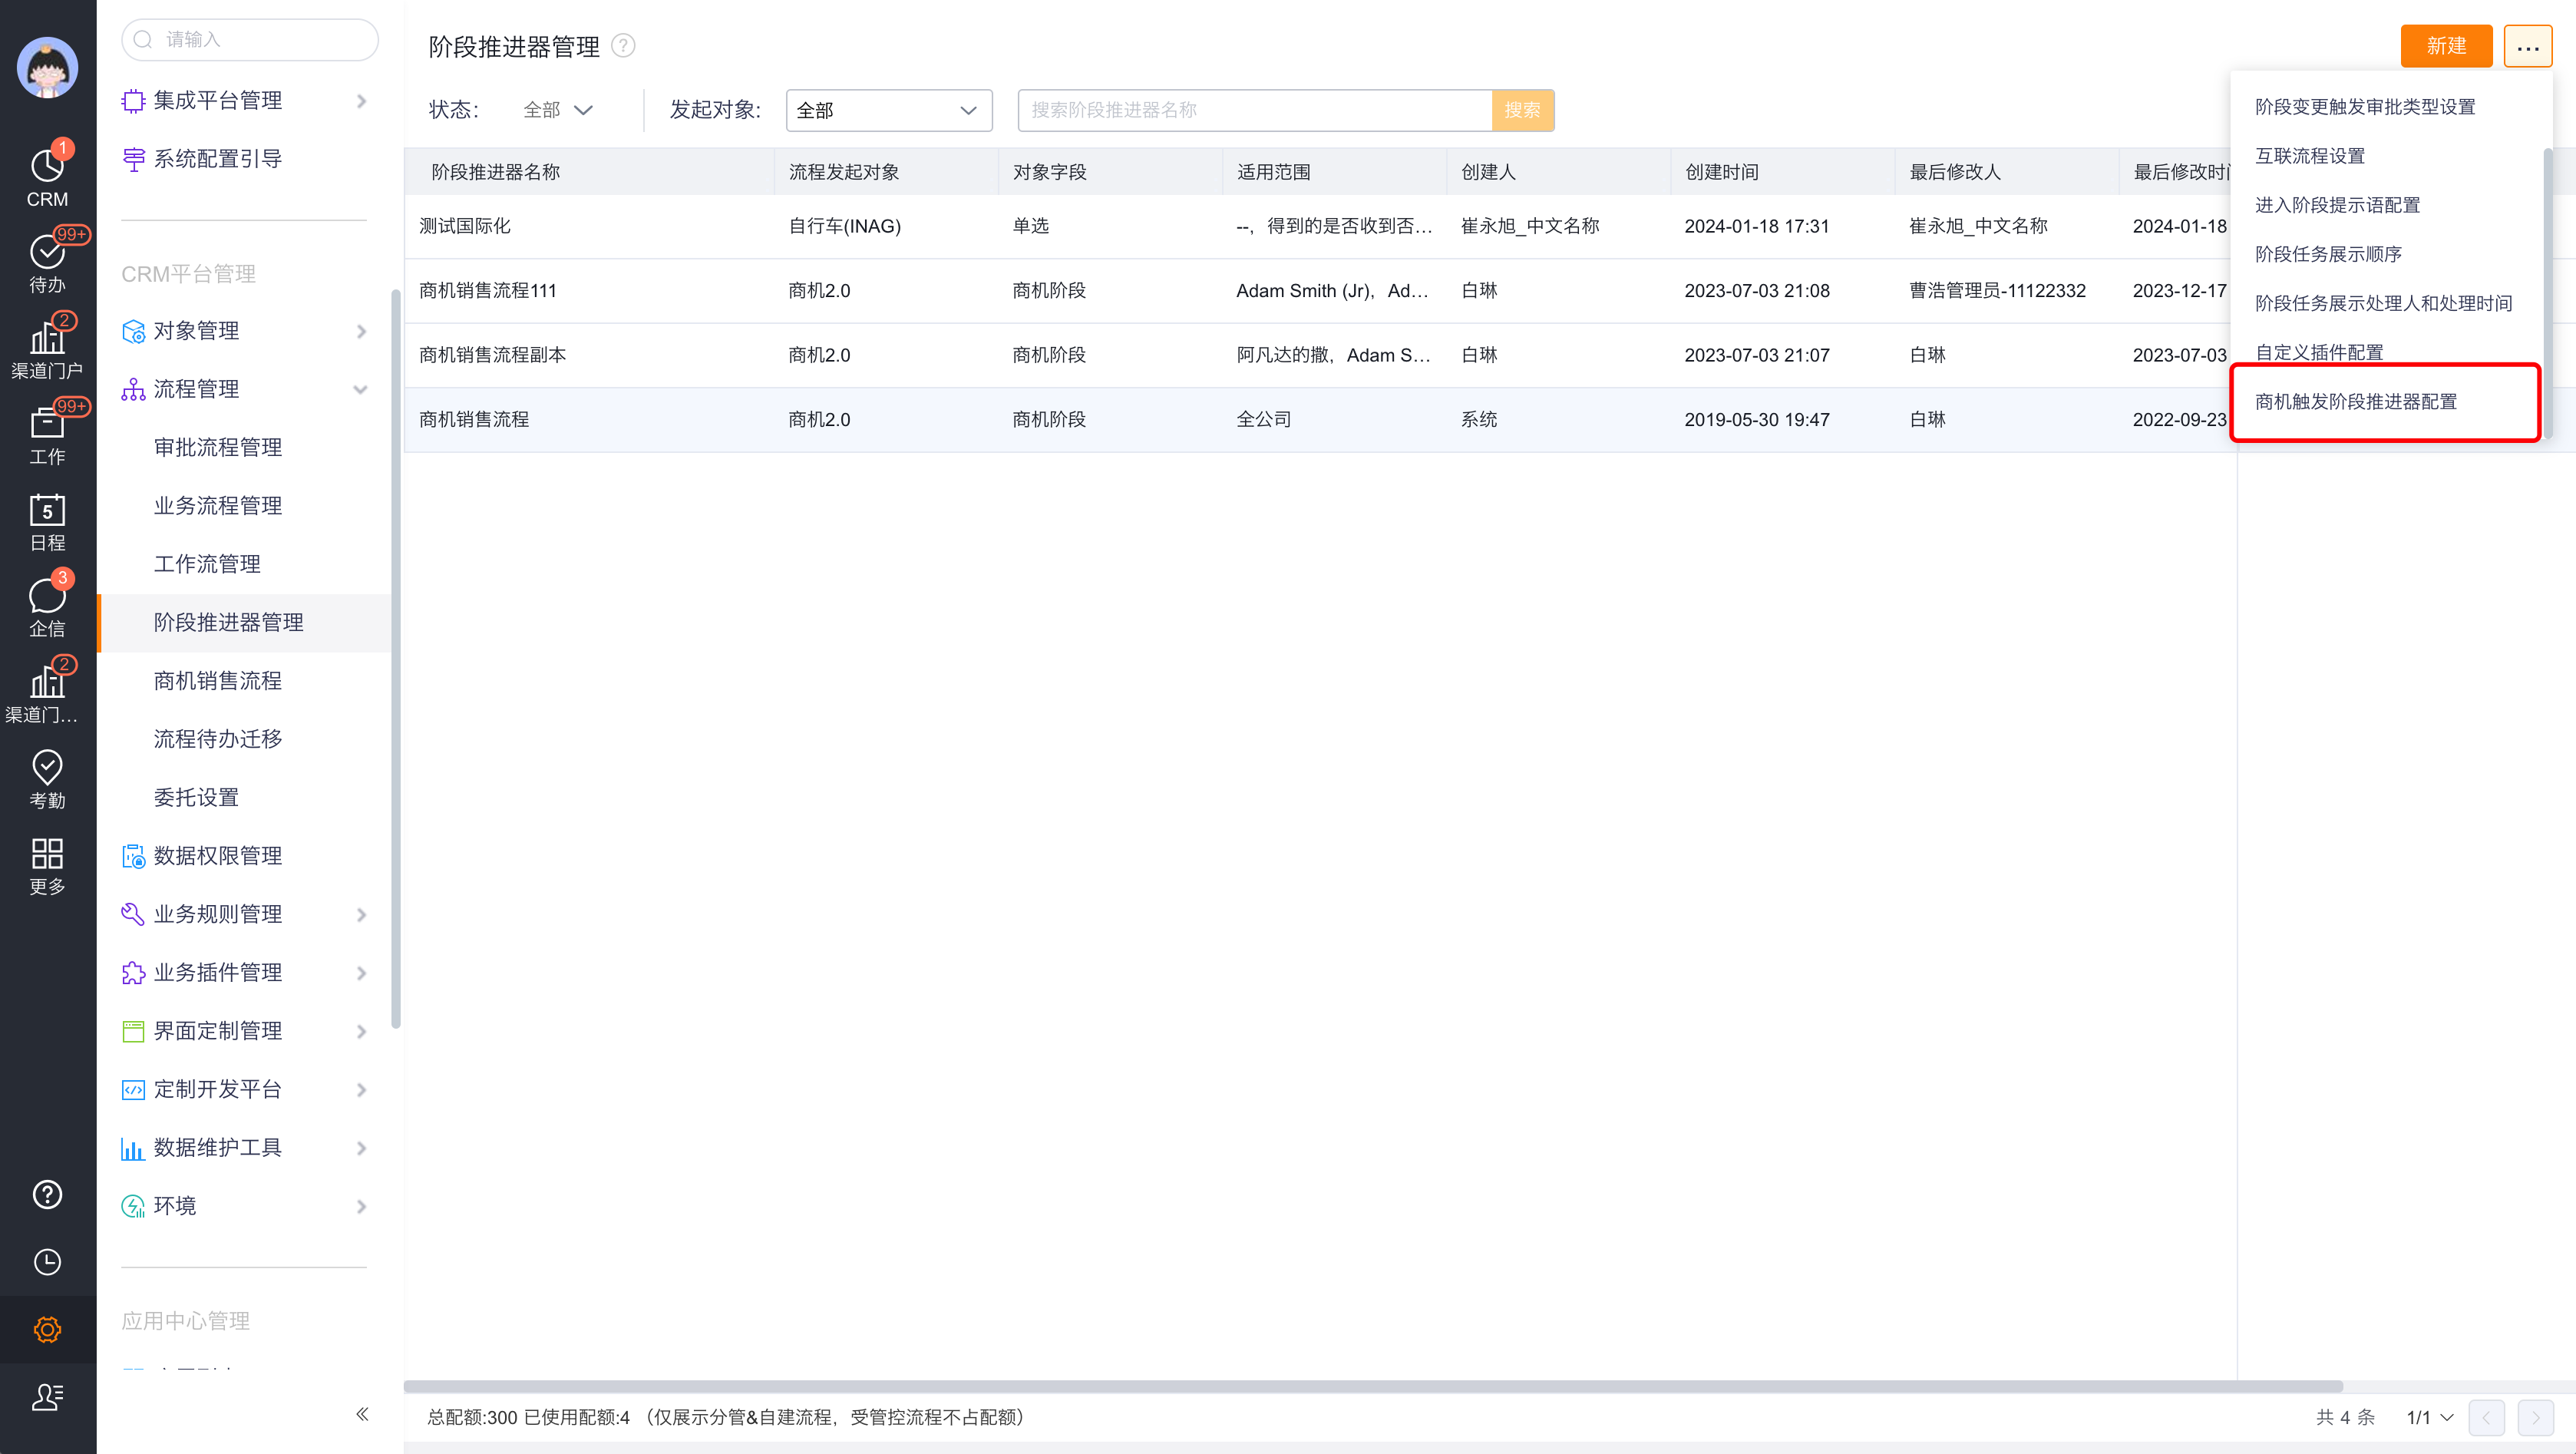Click the orange 新建 button
This screenshot has height=1454, width=2576.
[2445, 46]
